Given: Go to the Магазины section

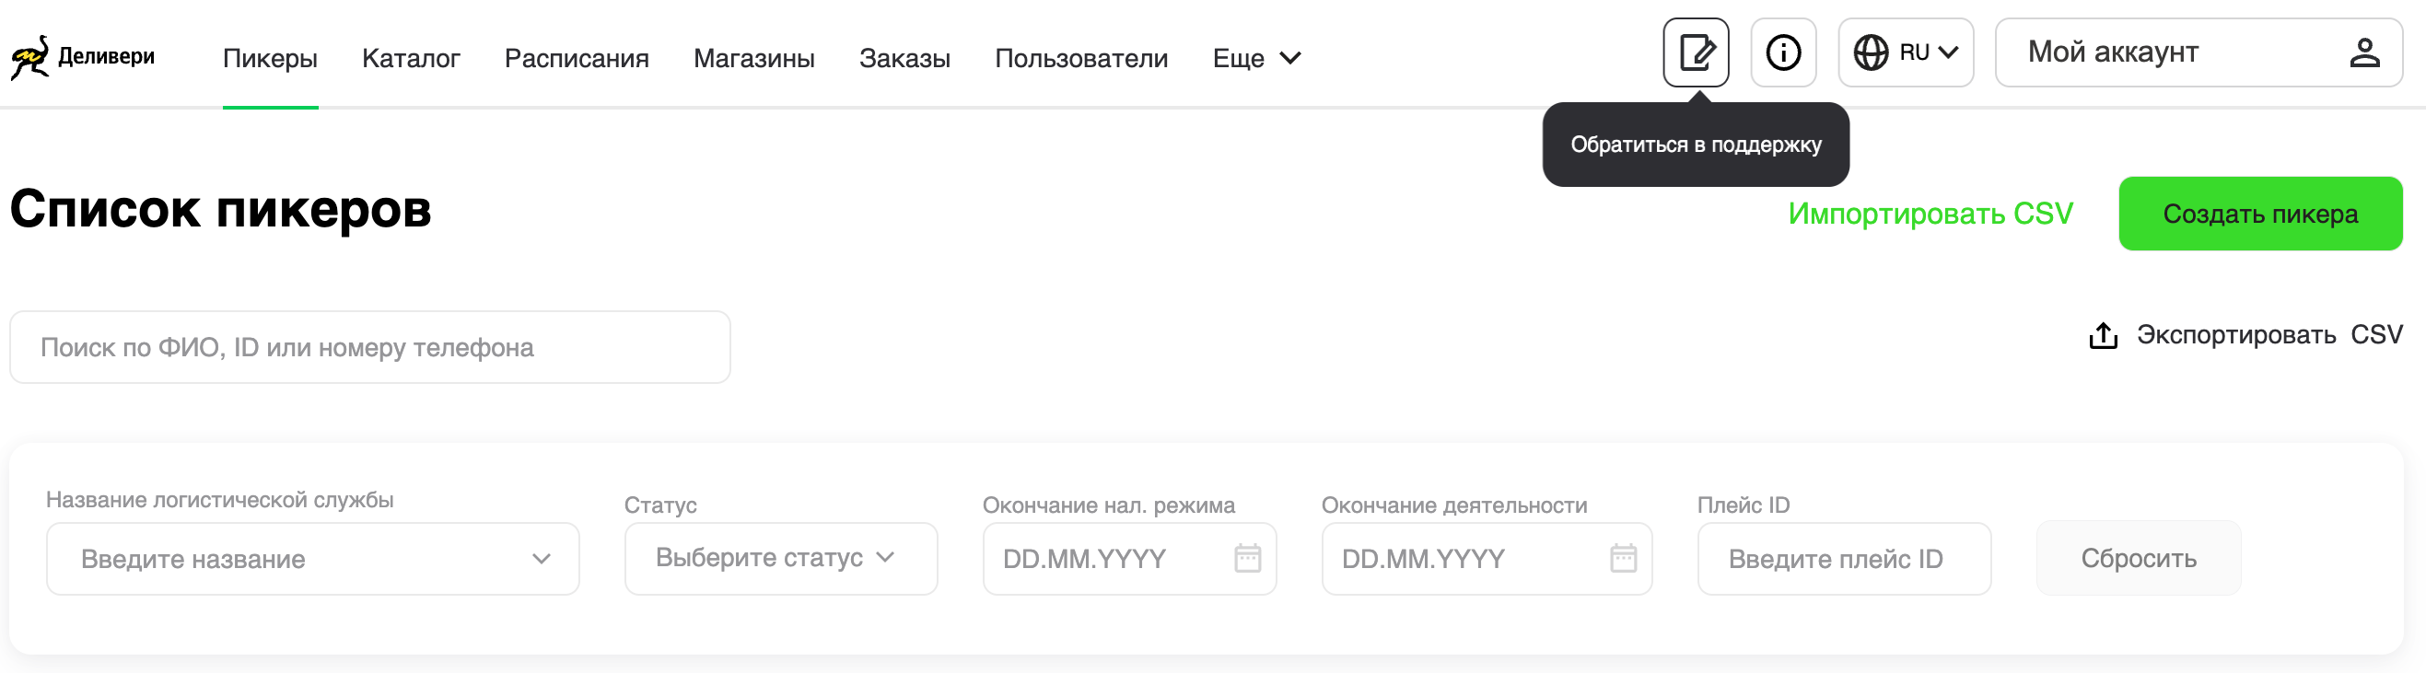Looking at the screenshot, I should tap(753, 58).
